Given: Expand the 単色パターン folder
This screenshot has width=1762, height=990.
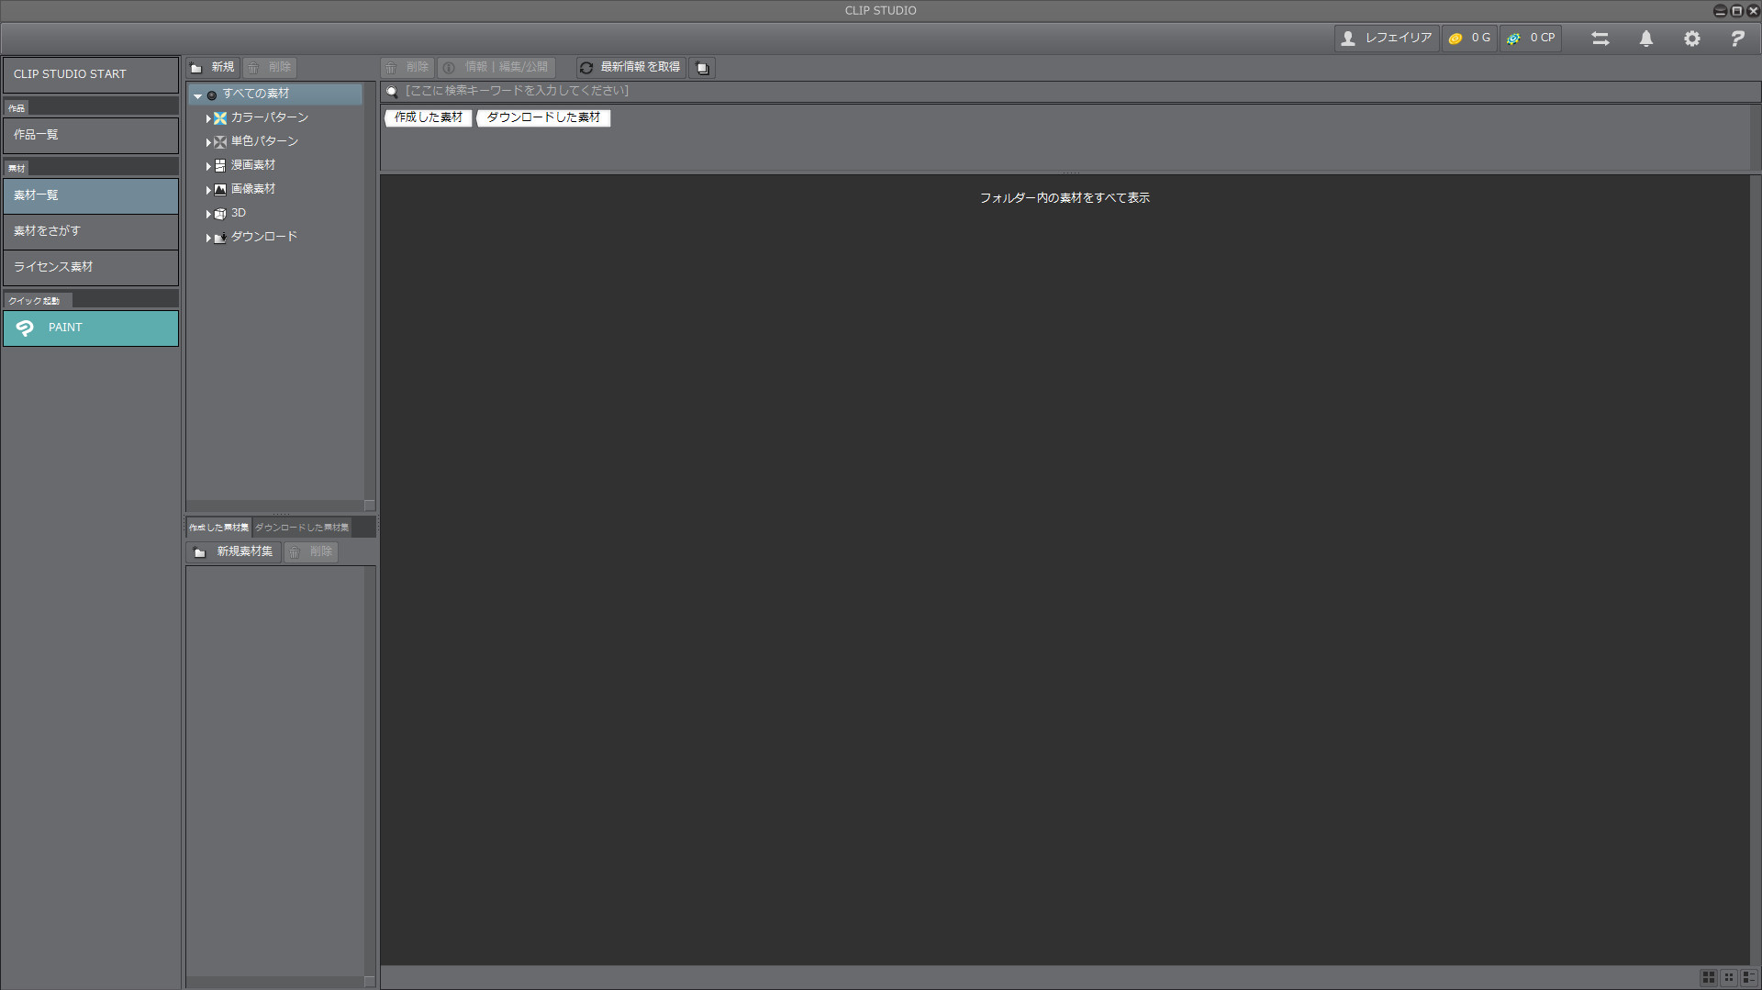Looking at the screenshot, I should (x=208, y=142).
